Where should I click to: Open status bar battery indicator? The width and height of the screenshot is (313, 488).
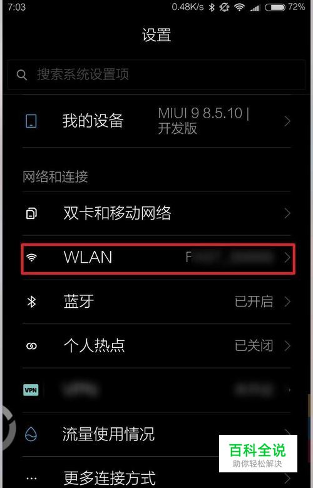[x=275, y=7]
